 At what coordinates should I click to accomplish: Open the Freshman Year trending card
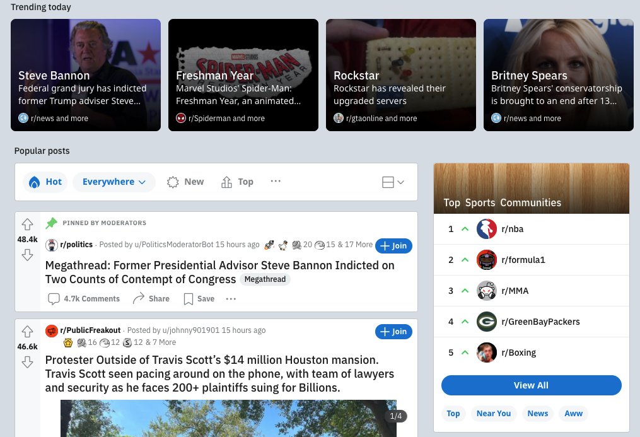pos(243,75)
